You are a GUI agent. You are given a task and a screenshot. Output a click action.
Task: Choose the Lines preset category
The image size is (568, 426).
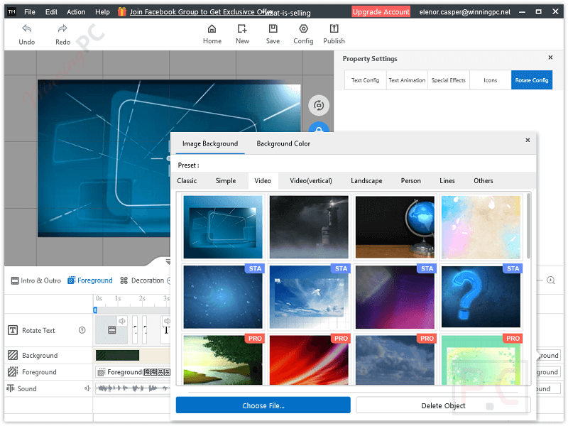pyautogui.click(x=447, y=181)
